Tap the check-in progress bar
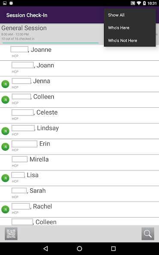Viewport: 159px width, 255px height. 51,43
